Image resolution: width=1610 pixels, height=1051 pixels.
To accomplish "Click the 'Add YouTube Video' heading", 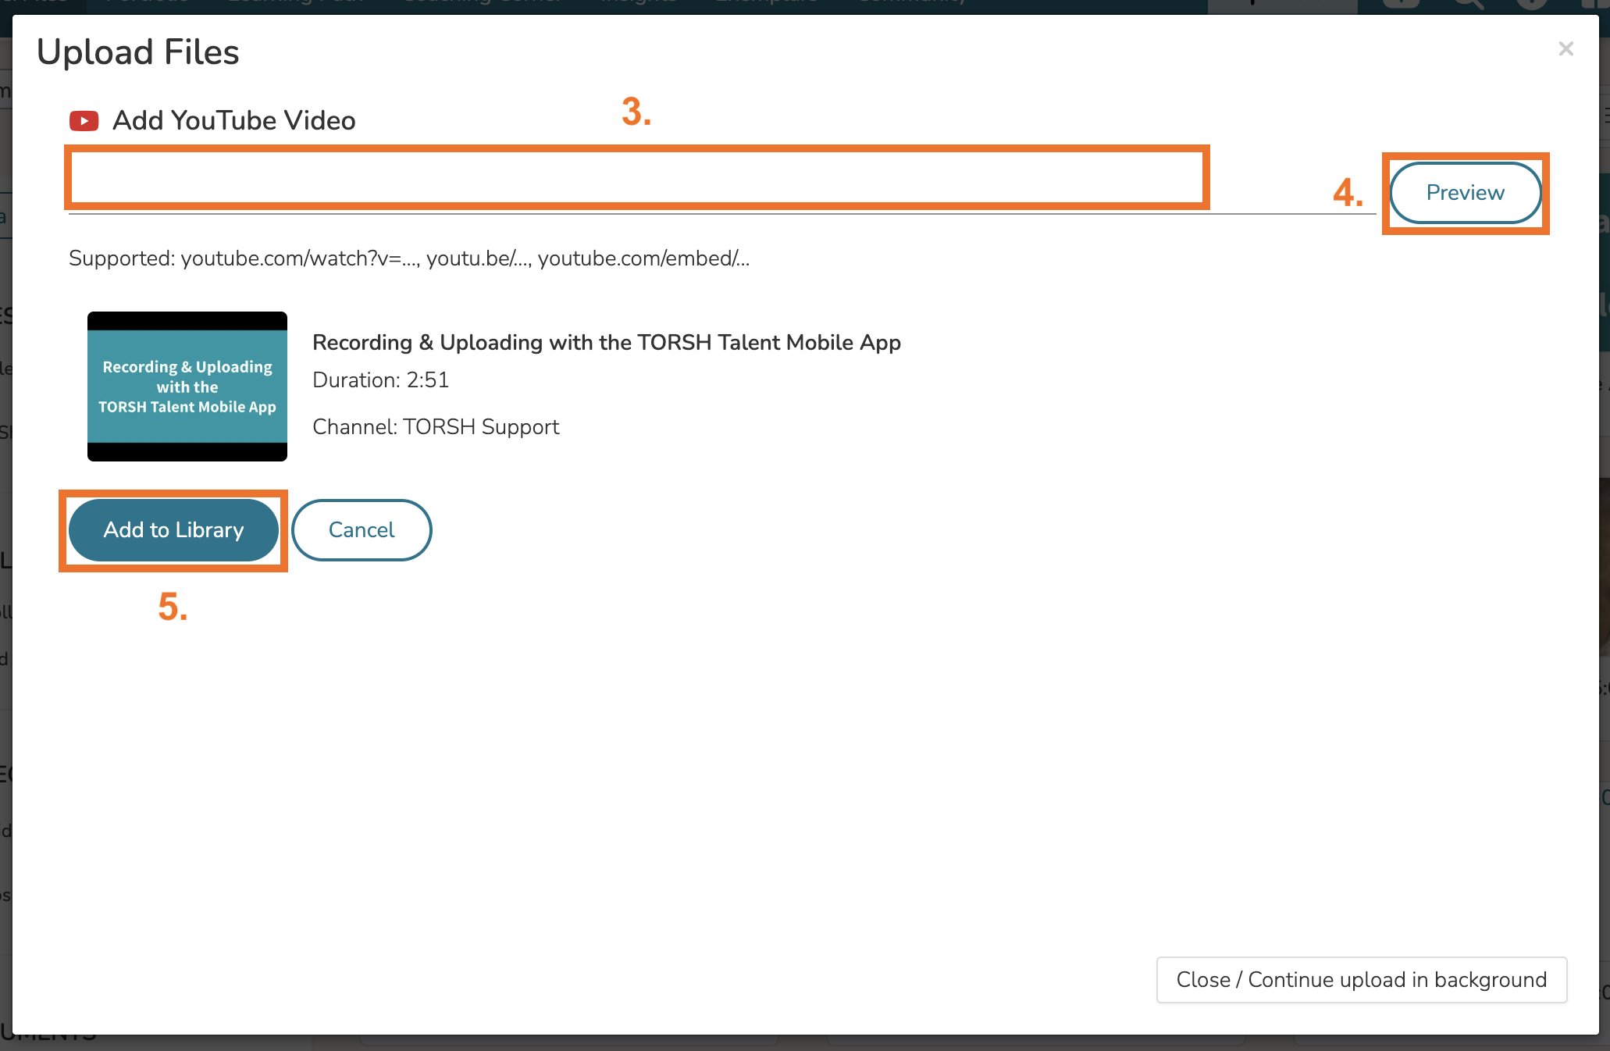I will click(233, 121).
